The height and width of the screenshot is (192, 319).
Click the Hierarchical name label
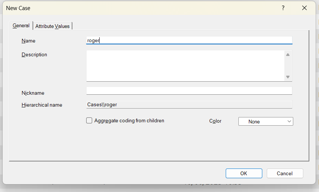42,105
